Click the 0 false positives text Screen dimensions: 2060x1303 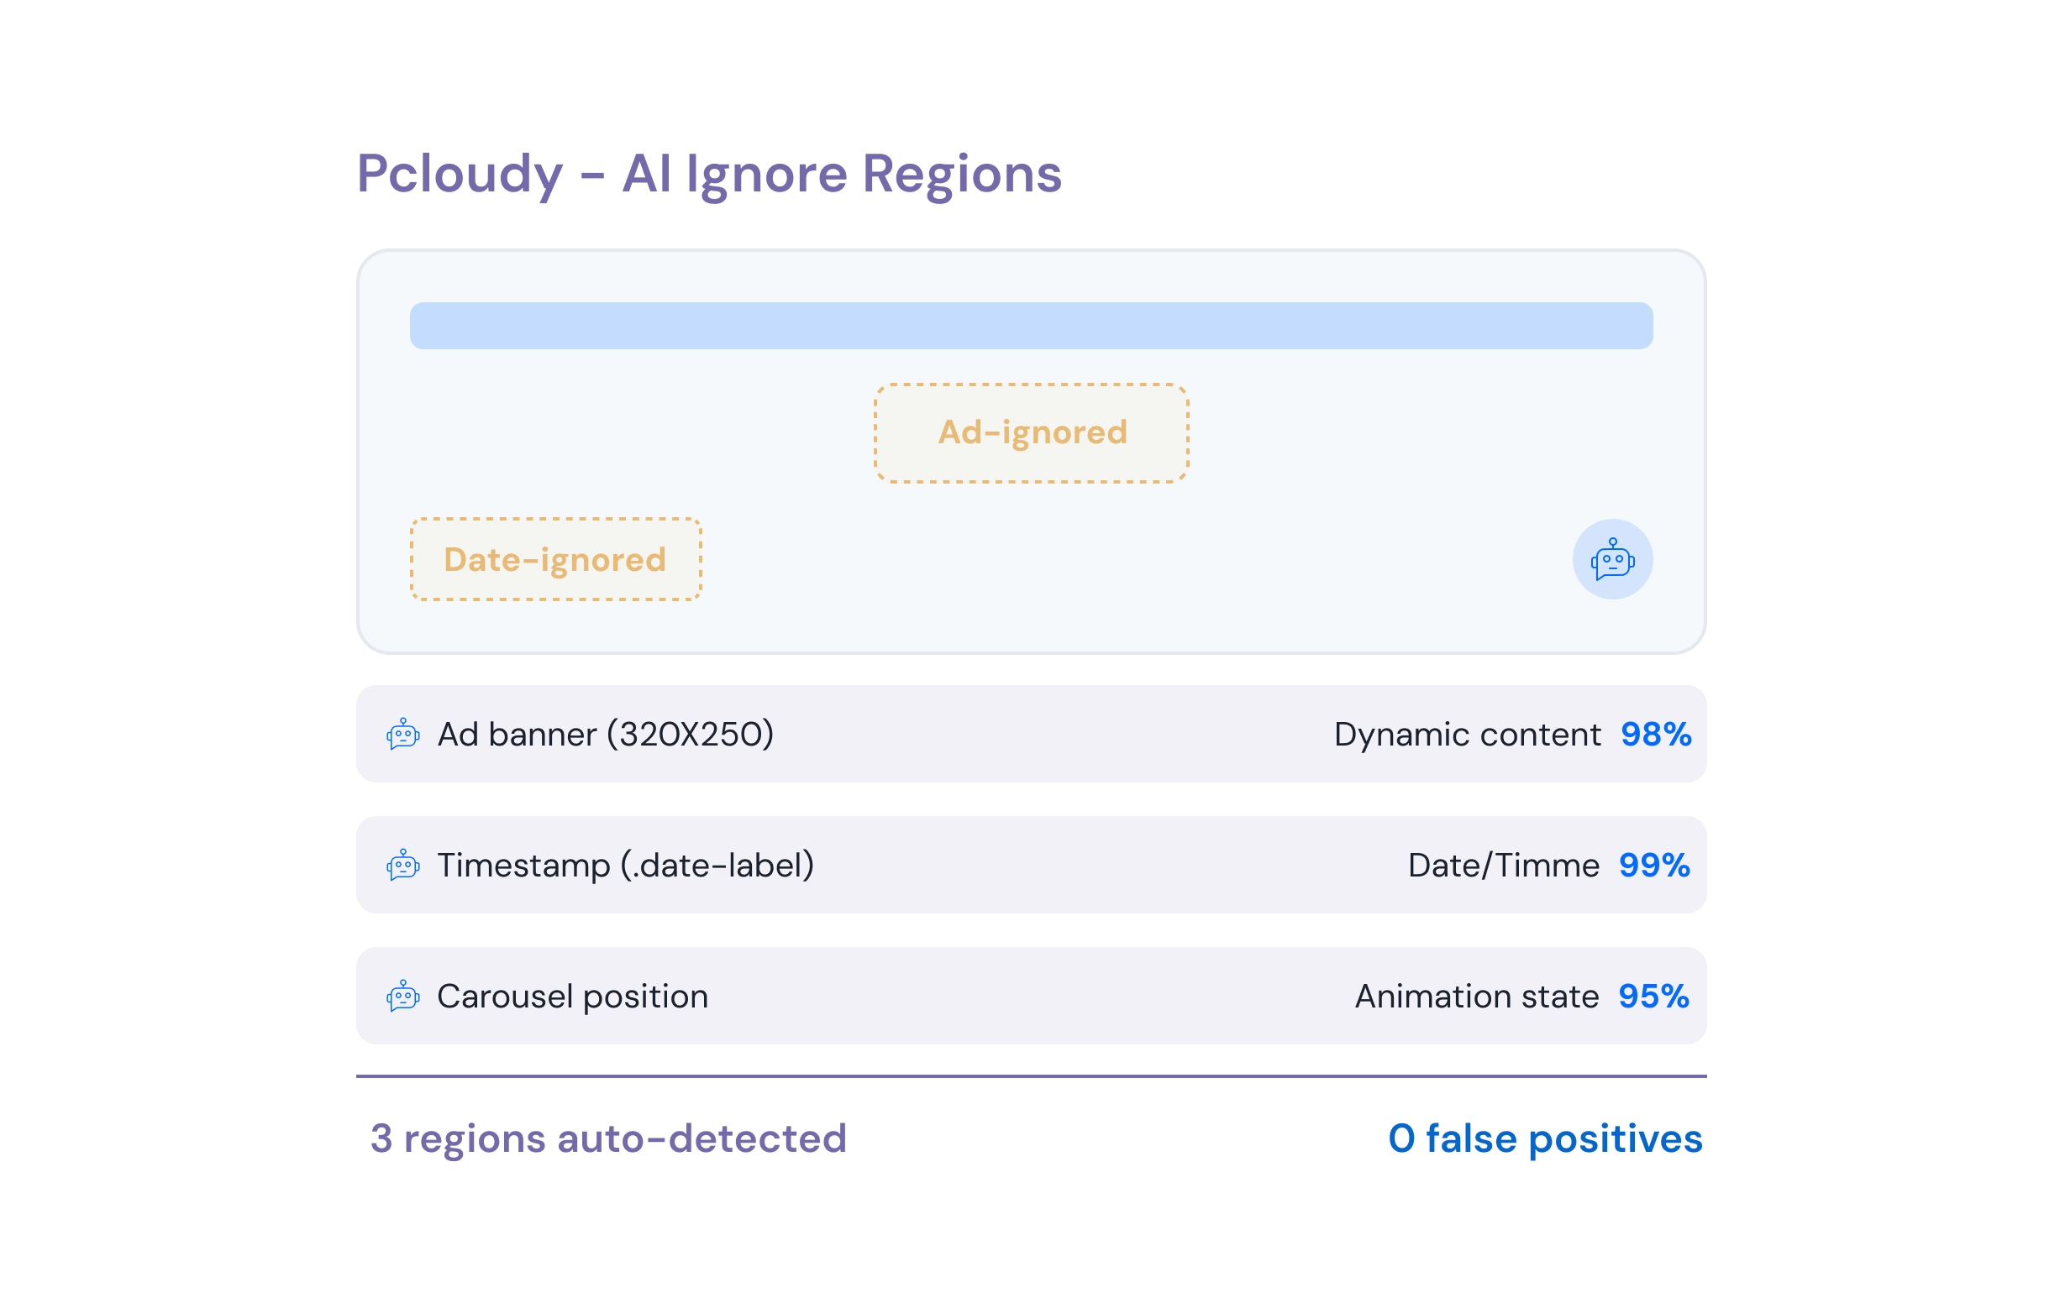[1545, 1138]
